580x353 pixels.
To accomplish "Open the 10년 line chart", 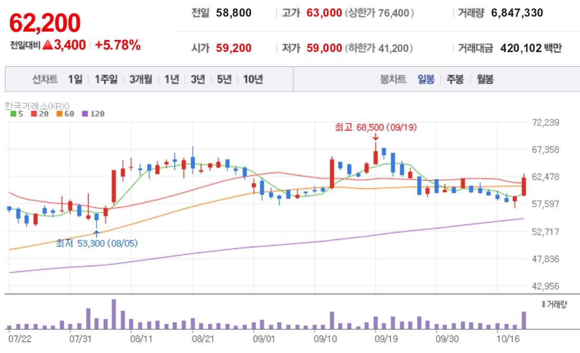I will tap(253, 79).
